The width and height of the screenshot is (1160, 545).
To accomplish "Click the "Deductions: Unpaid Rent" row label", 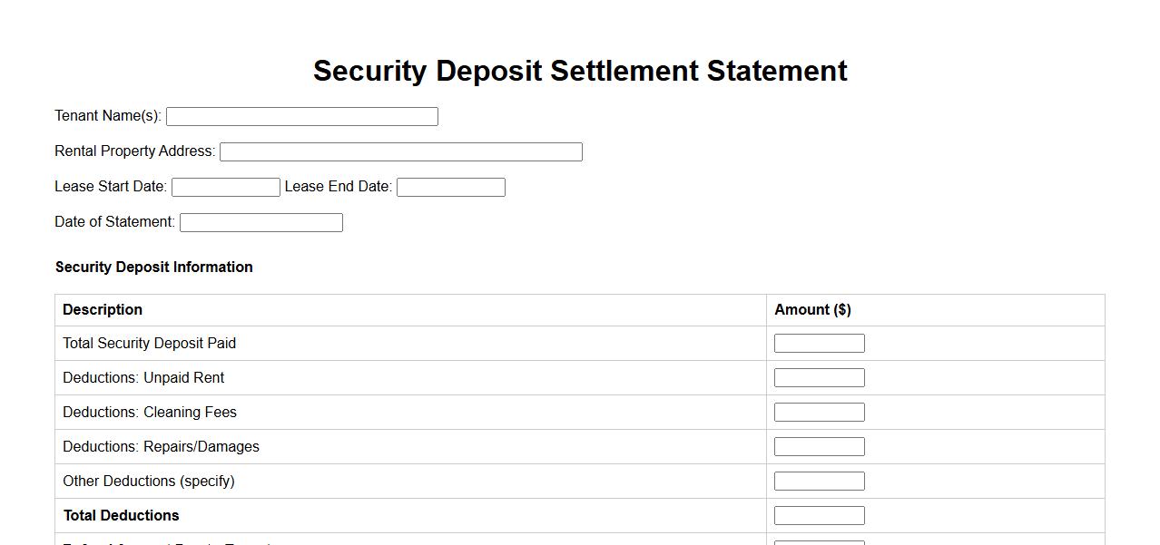I will click(x=143, y=378).
